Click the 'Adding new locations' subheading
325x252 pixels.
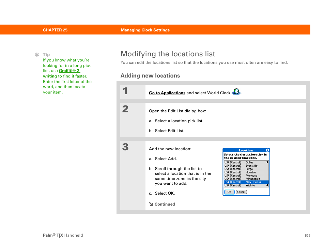(150, 75)
